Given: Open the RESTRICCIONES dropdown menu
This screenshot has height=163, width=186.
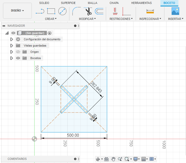Looking at the screenshot, I should pos(121,19).
